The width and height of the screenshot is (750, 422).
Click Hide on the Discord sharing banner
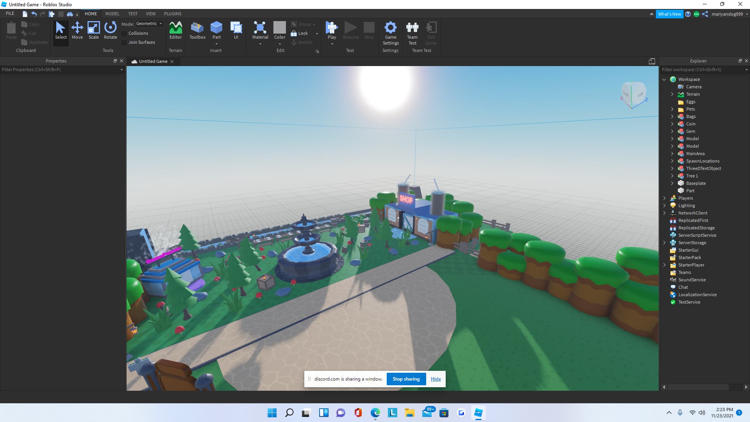(x=436, y=379)
